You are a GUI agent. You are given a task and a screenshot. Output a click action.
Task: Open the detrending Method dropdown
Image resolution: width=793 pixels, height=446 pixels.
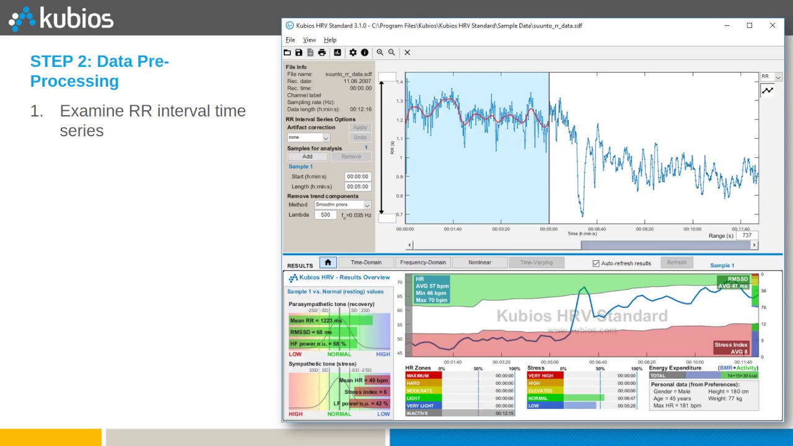coord(343,204)
